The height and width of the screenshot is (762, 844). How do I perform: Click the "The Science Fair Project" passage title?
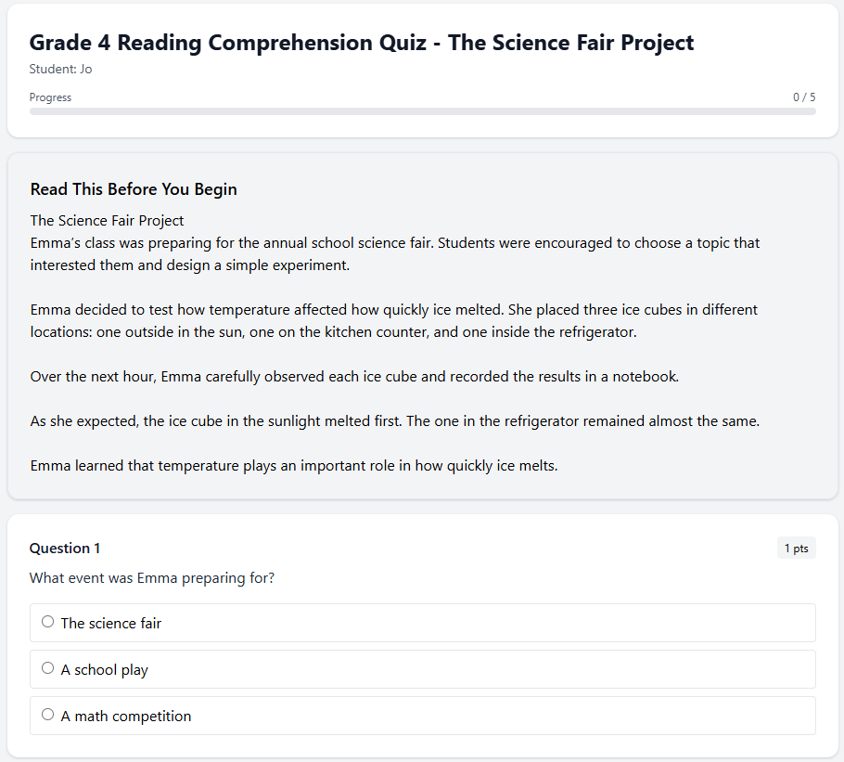(x=106, y=220)
